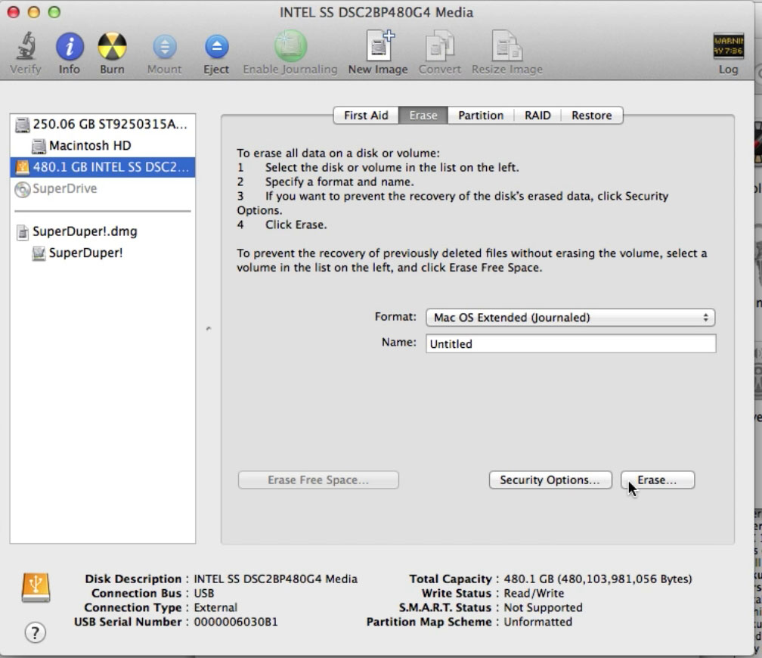Image resolution: width=762 pixels, height=658 pixels.
Task: Click the Erase button
Action: pyautogui.click(x=658, y=480)
